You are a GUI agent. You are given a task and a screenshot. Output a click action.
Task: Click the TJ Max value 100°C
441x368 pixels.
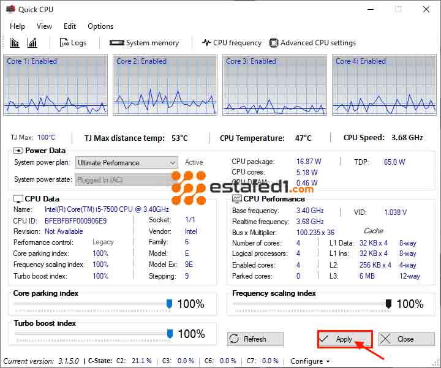(x=47, y=138)
